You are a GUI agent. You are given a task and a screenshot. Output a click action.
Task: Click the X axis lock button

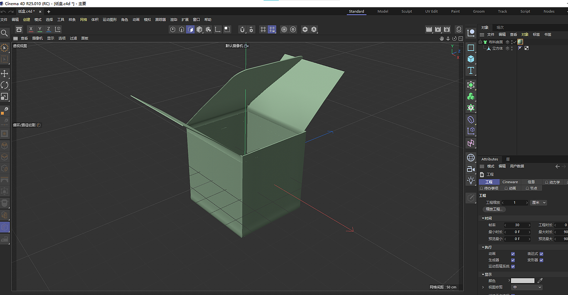point(30,29)
